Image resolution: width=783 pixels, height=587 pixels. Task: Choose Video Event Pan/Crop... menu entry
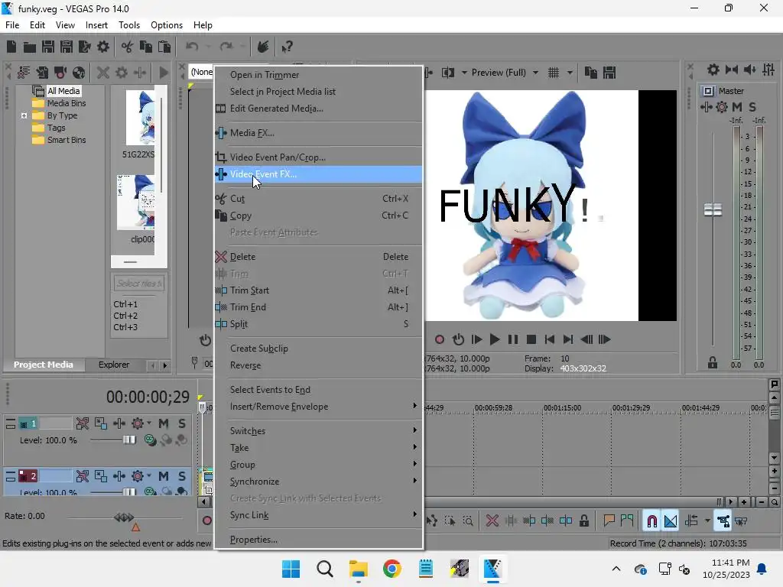(x=318, y=157)
